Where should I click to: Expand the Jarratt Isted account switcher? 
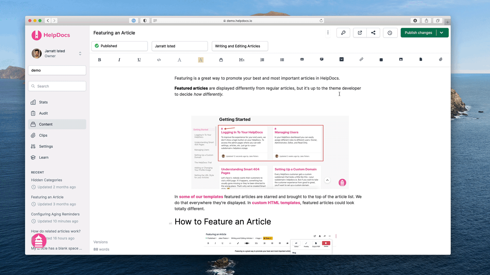point(57,53)
